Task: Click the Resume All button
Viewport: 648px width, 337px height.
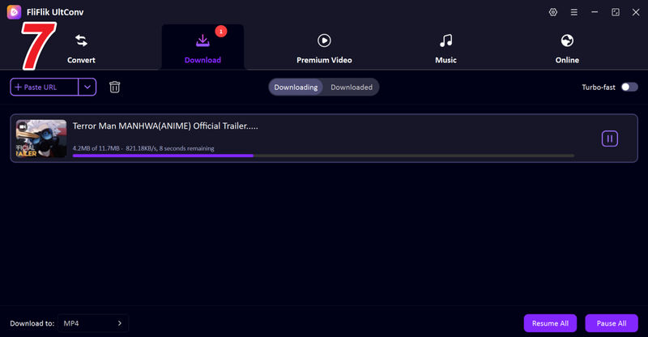Action: pos(550,323)
